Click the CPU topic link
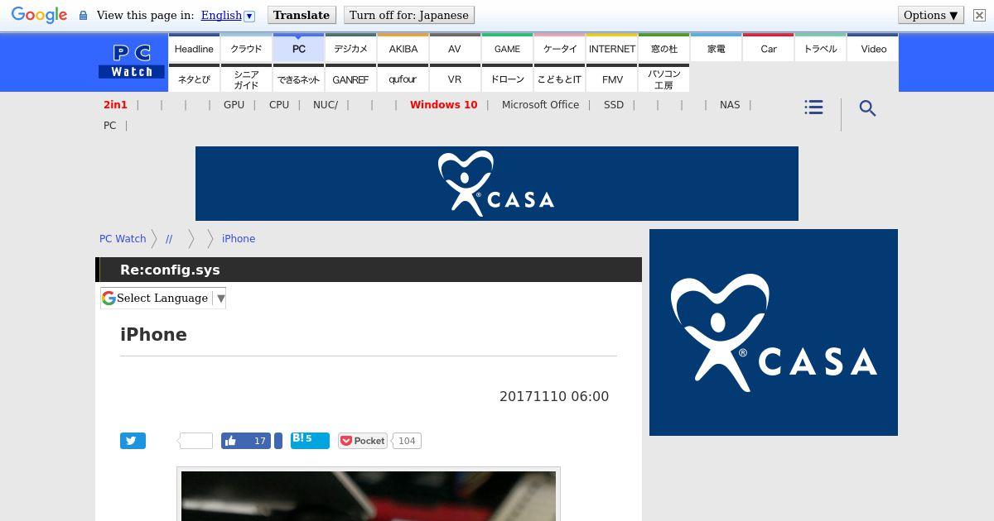This screenshot has width=994, height=521. pos(279,105)
